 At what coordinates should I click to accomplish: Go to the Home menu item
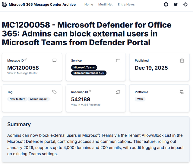click(x=89, y=5)
